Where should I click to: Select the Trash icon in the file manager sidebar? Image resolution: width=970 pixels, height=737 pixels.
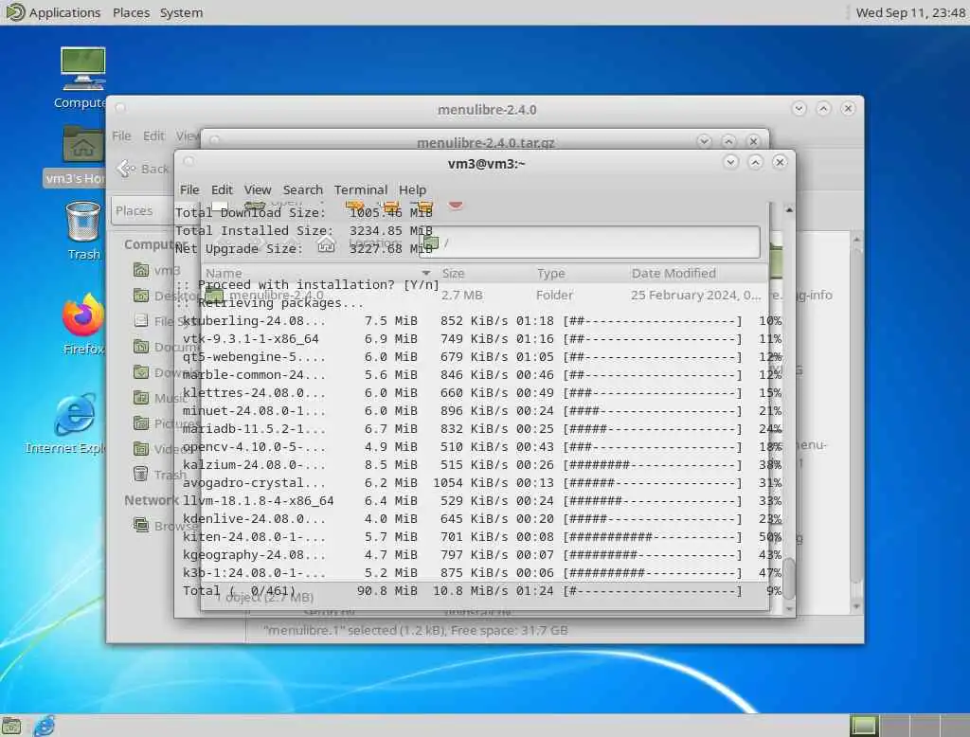(x=141, y=474)
